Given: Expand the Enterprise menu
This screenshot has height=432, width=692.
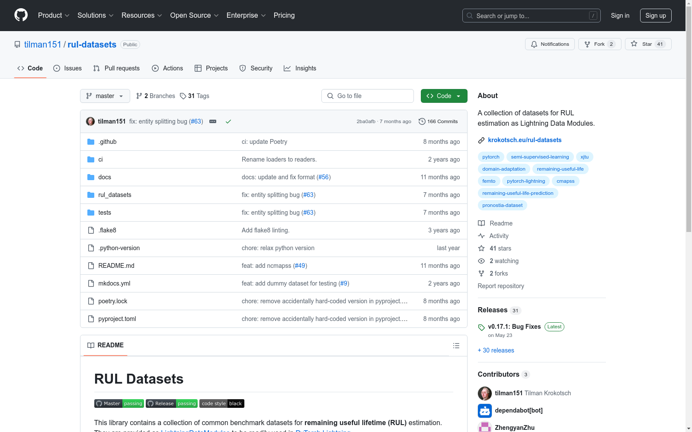Looking at the screenshot, I should coord(246,16).
